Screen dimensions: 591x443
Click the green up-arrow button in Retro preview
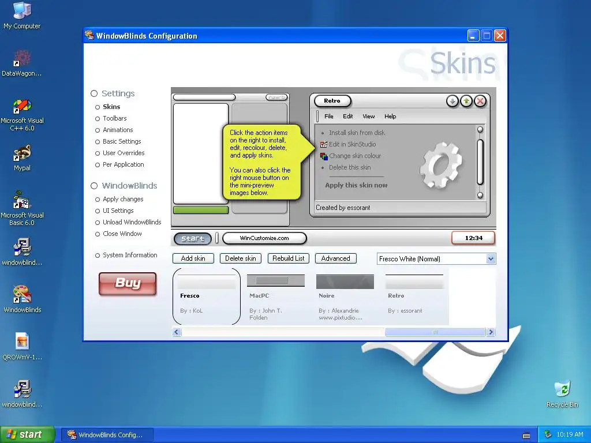click(466, 101)
